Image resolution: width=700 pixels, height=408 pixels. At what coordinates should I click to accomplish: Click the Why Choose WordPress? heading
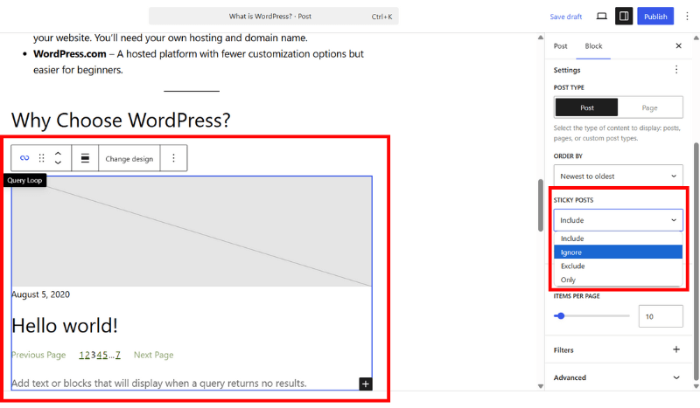121,120
